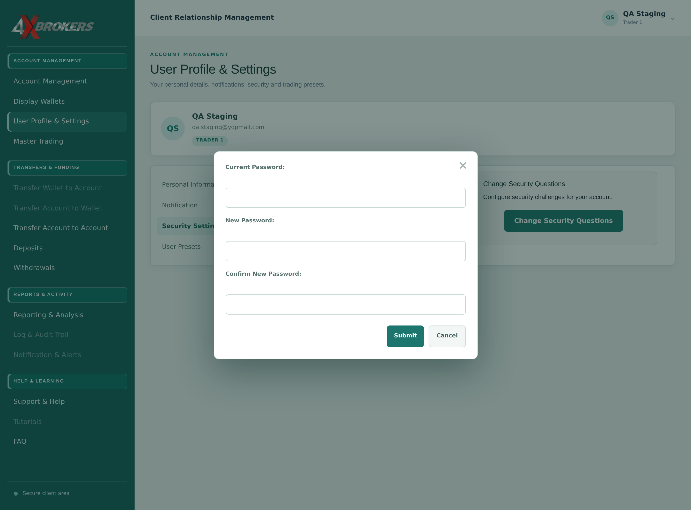Click the Change Security Questions button
The height and width of the screenshot is (510, 691).
click(563, 221)
